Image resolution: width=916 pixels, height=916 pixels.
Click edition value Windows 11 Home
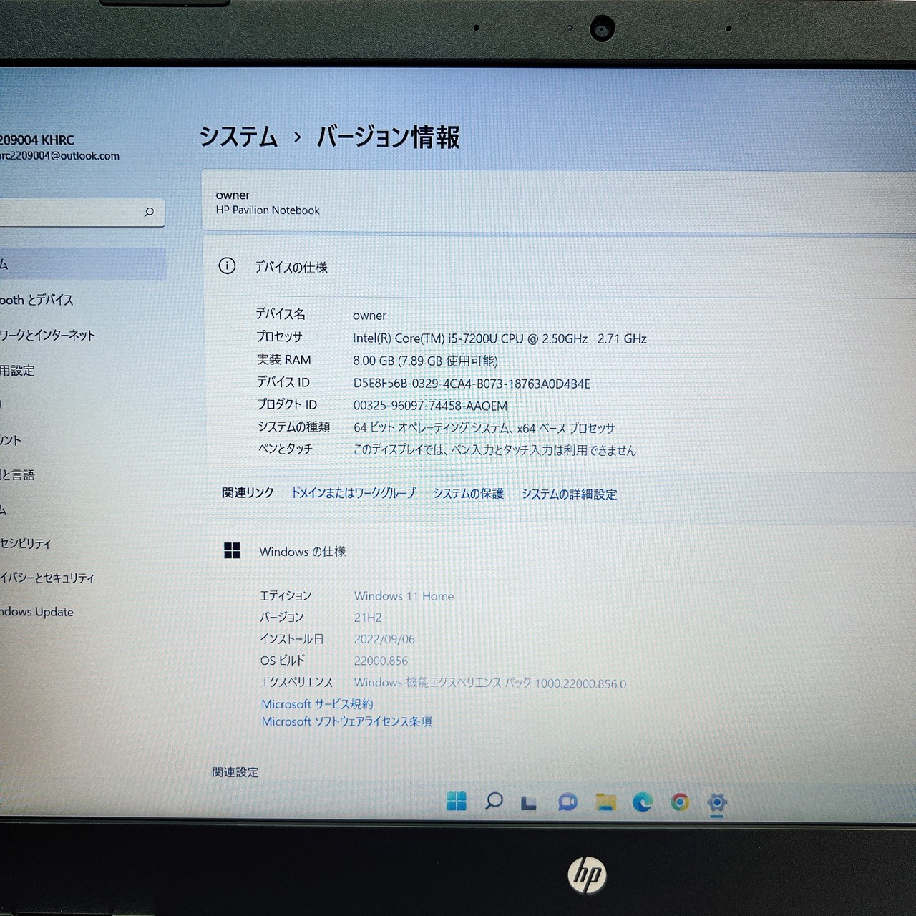404,596
